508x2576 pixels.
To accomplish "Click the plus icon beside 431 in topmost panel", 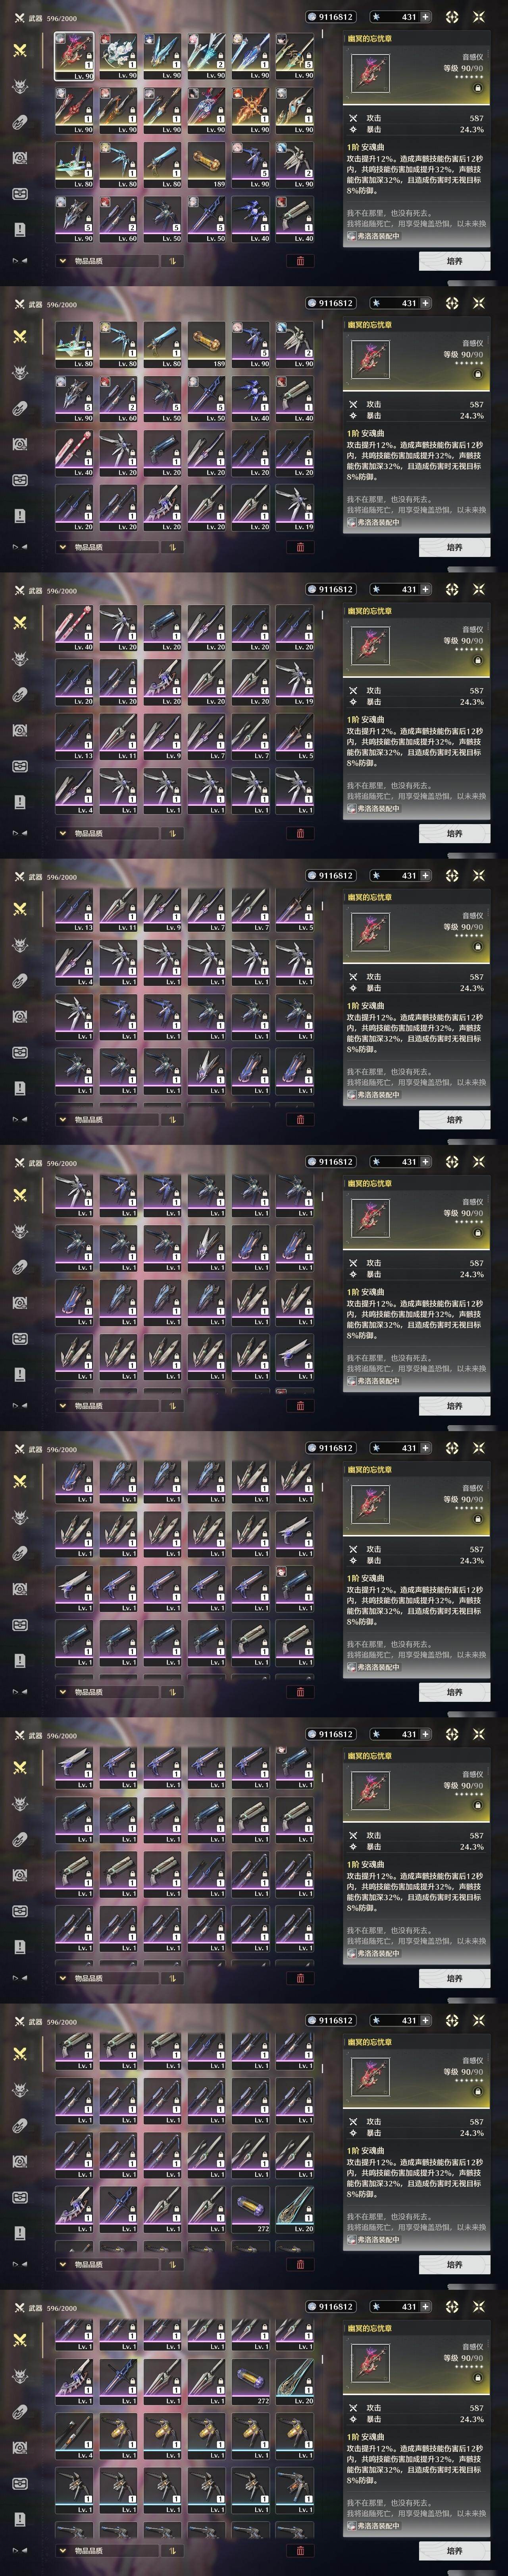I will click(426, 17).
